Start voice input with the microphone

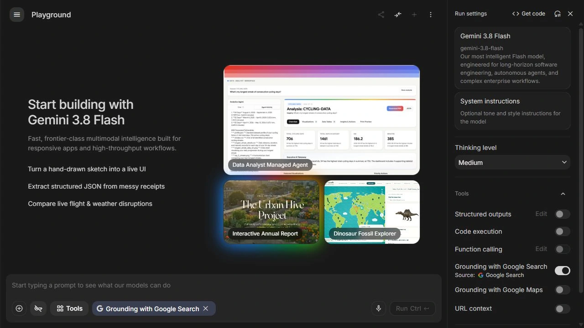[x=378, y=308]
